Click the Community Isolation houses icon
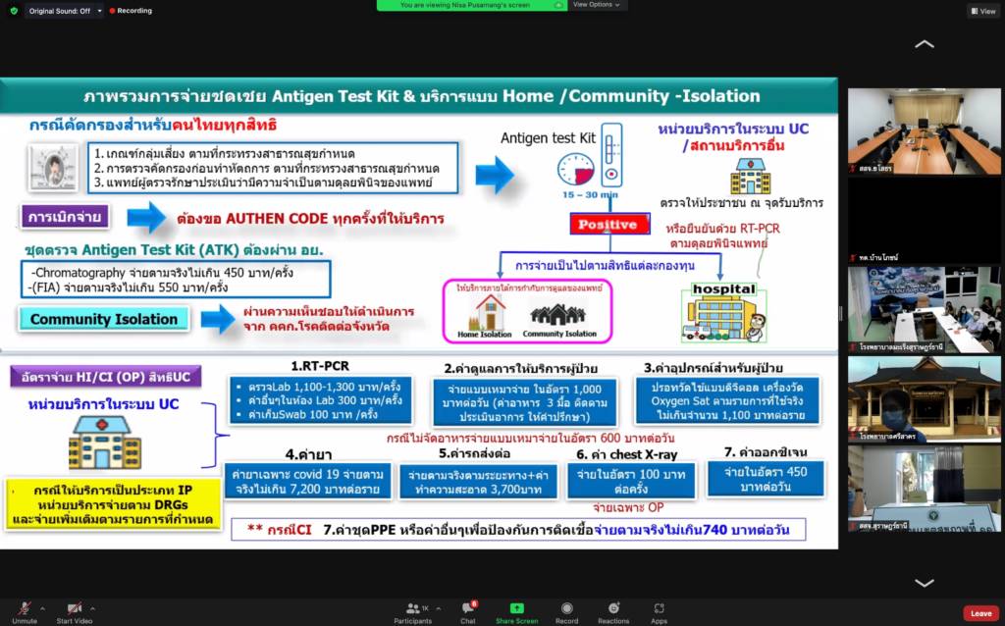Image resolution: width=1005 pixels, height=626 pixels. coord(558,313)
